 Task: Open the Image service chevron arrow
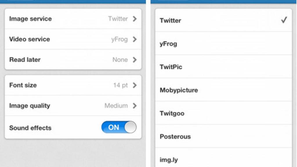click(x=135, y=19)
